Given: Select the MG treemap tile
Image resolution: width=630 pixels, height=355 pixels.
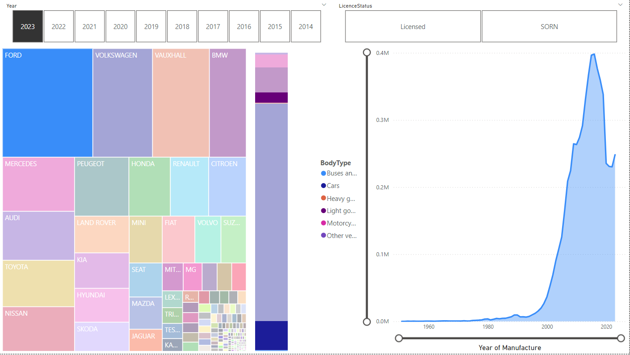Looking at the screenshot, I should pos(193,277).
